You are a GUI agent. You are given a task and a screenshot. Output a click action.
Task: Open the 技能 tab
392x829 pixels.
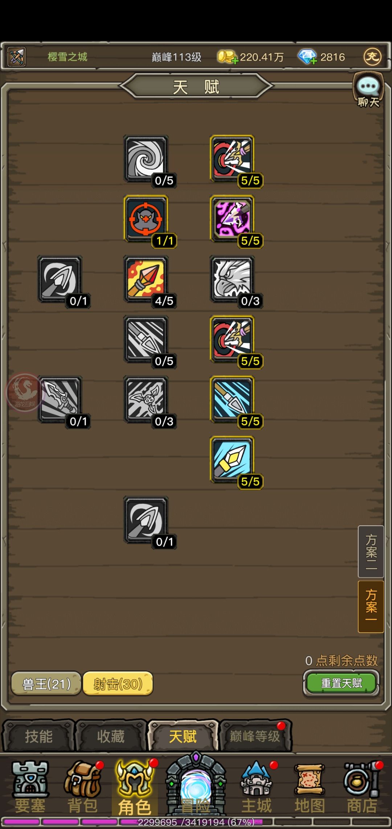[x=39, y=736]
